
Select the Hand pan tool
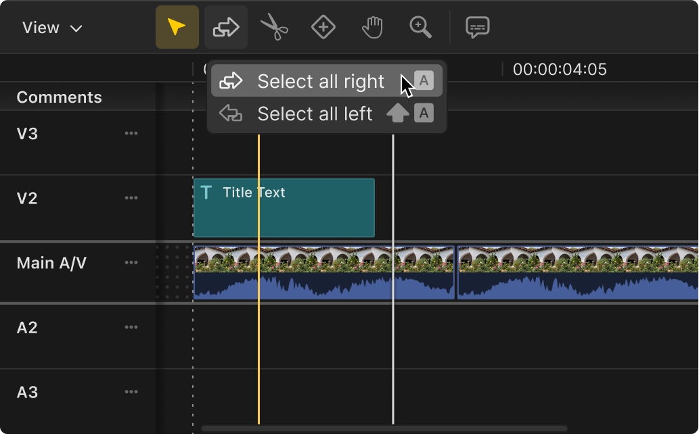pos(372,27)
